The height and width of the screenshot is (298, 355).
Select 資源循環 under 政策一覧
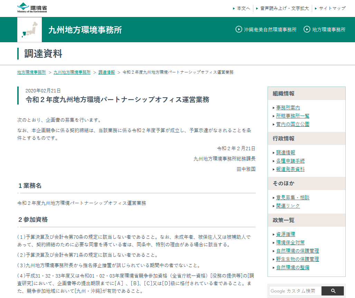pyautogui.click(x=286, y=234)
